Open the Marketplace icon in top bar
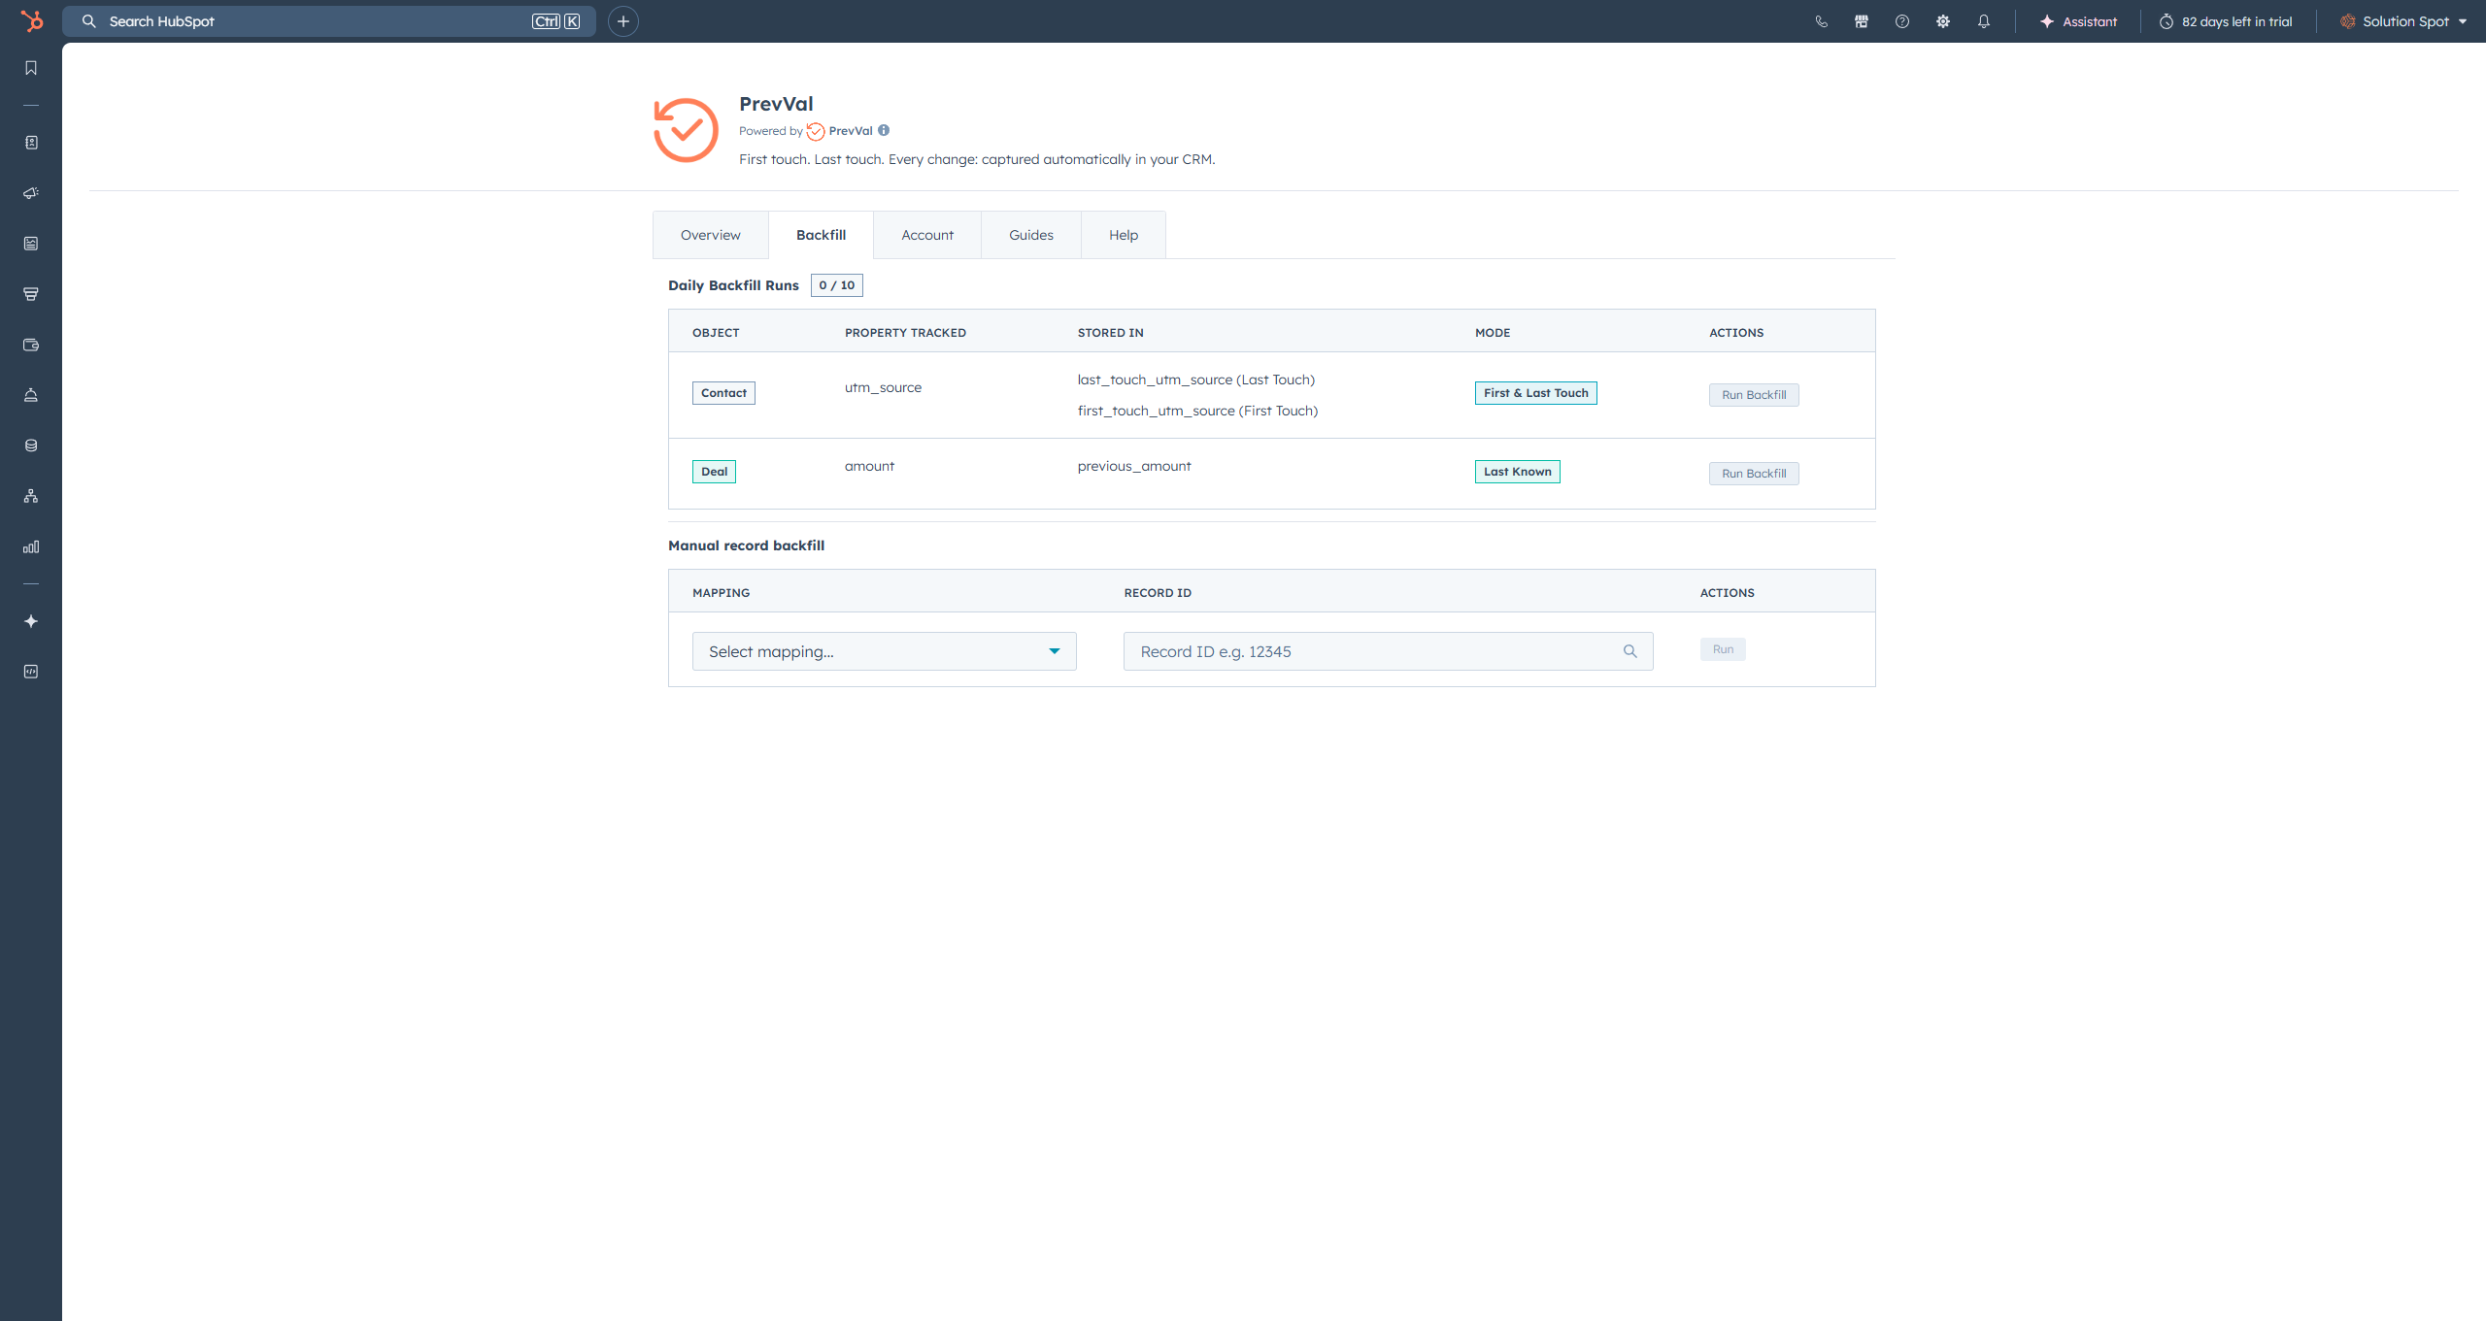 click(x=1862, y=21)
